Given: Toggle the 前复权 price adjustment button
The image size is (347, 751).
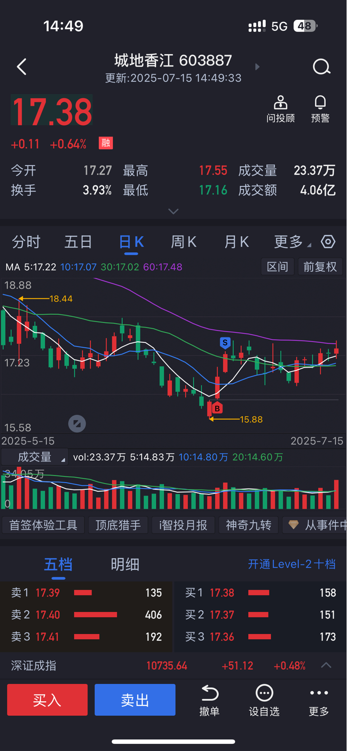Looking at the screenshot, I should [320, 267].
